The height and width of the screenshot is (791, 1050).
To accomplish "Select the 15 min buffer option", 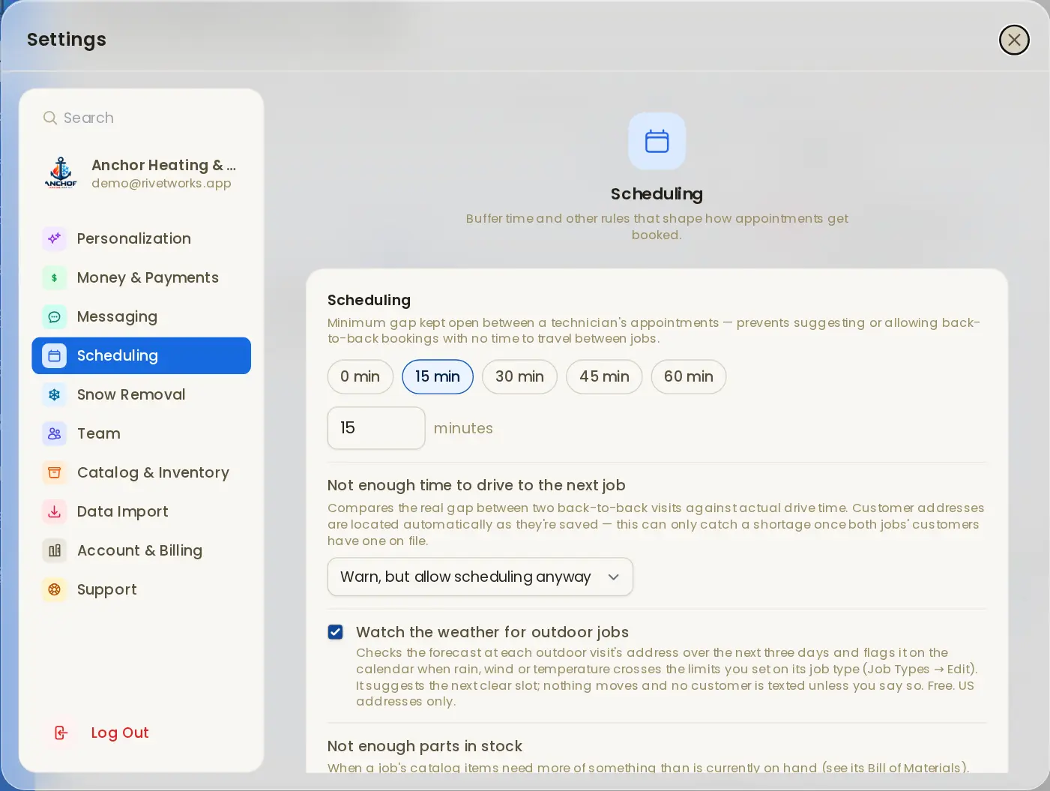I will (438, 376).
